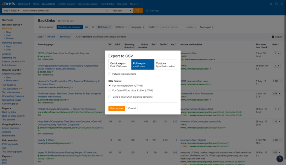Open the help question mark bubble

280,159
